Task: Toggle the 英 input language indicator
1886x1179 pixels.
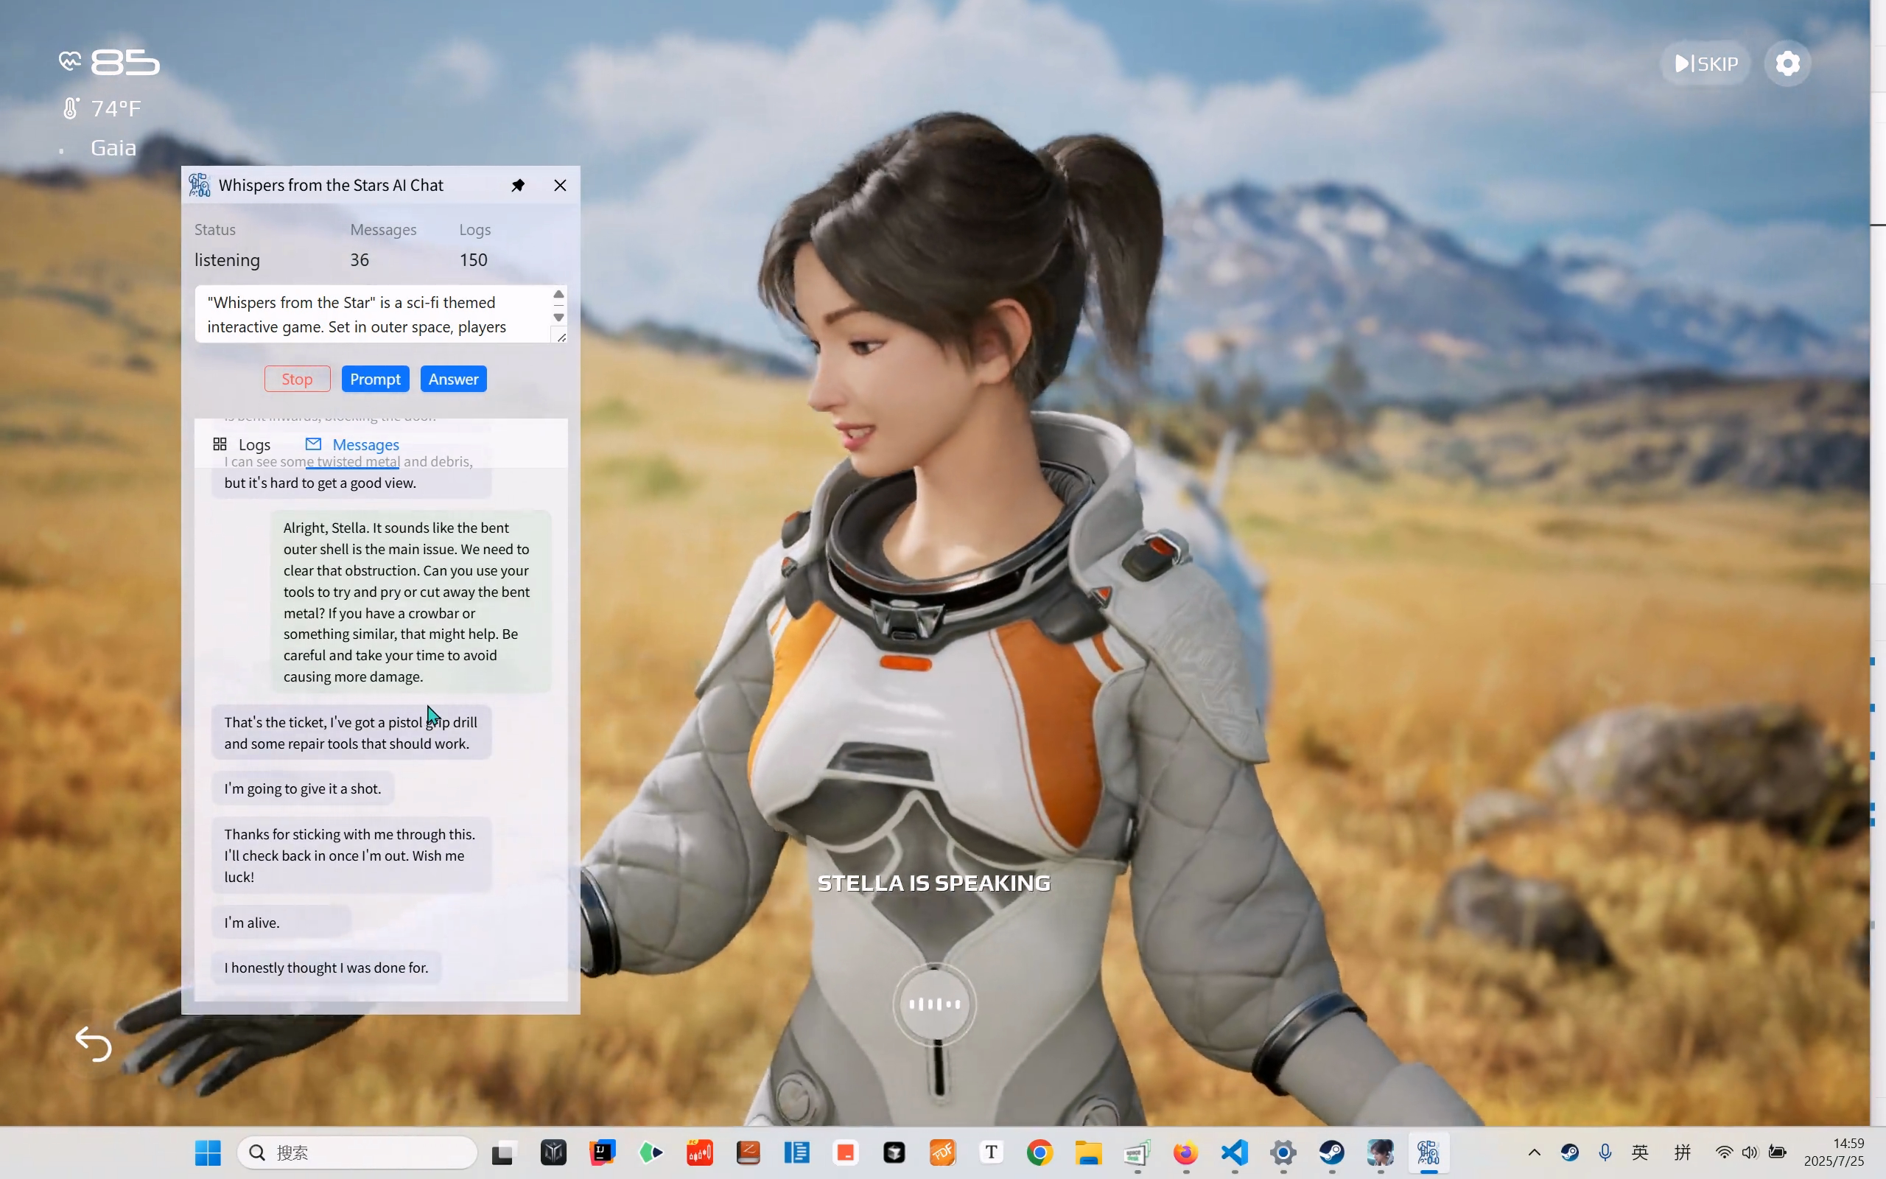Action: (x=1641, y=1152)
